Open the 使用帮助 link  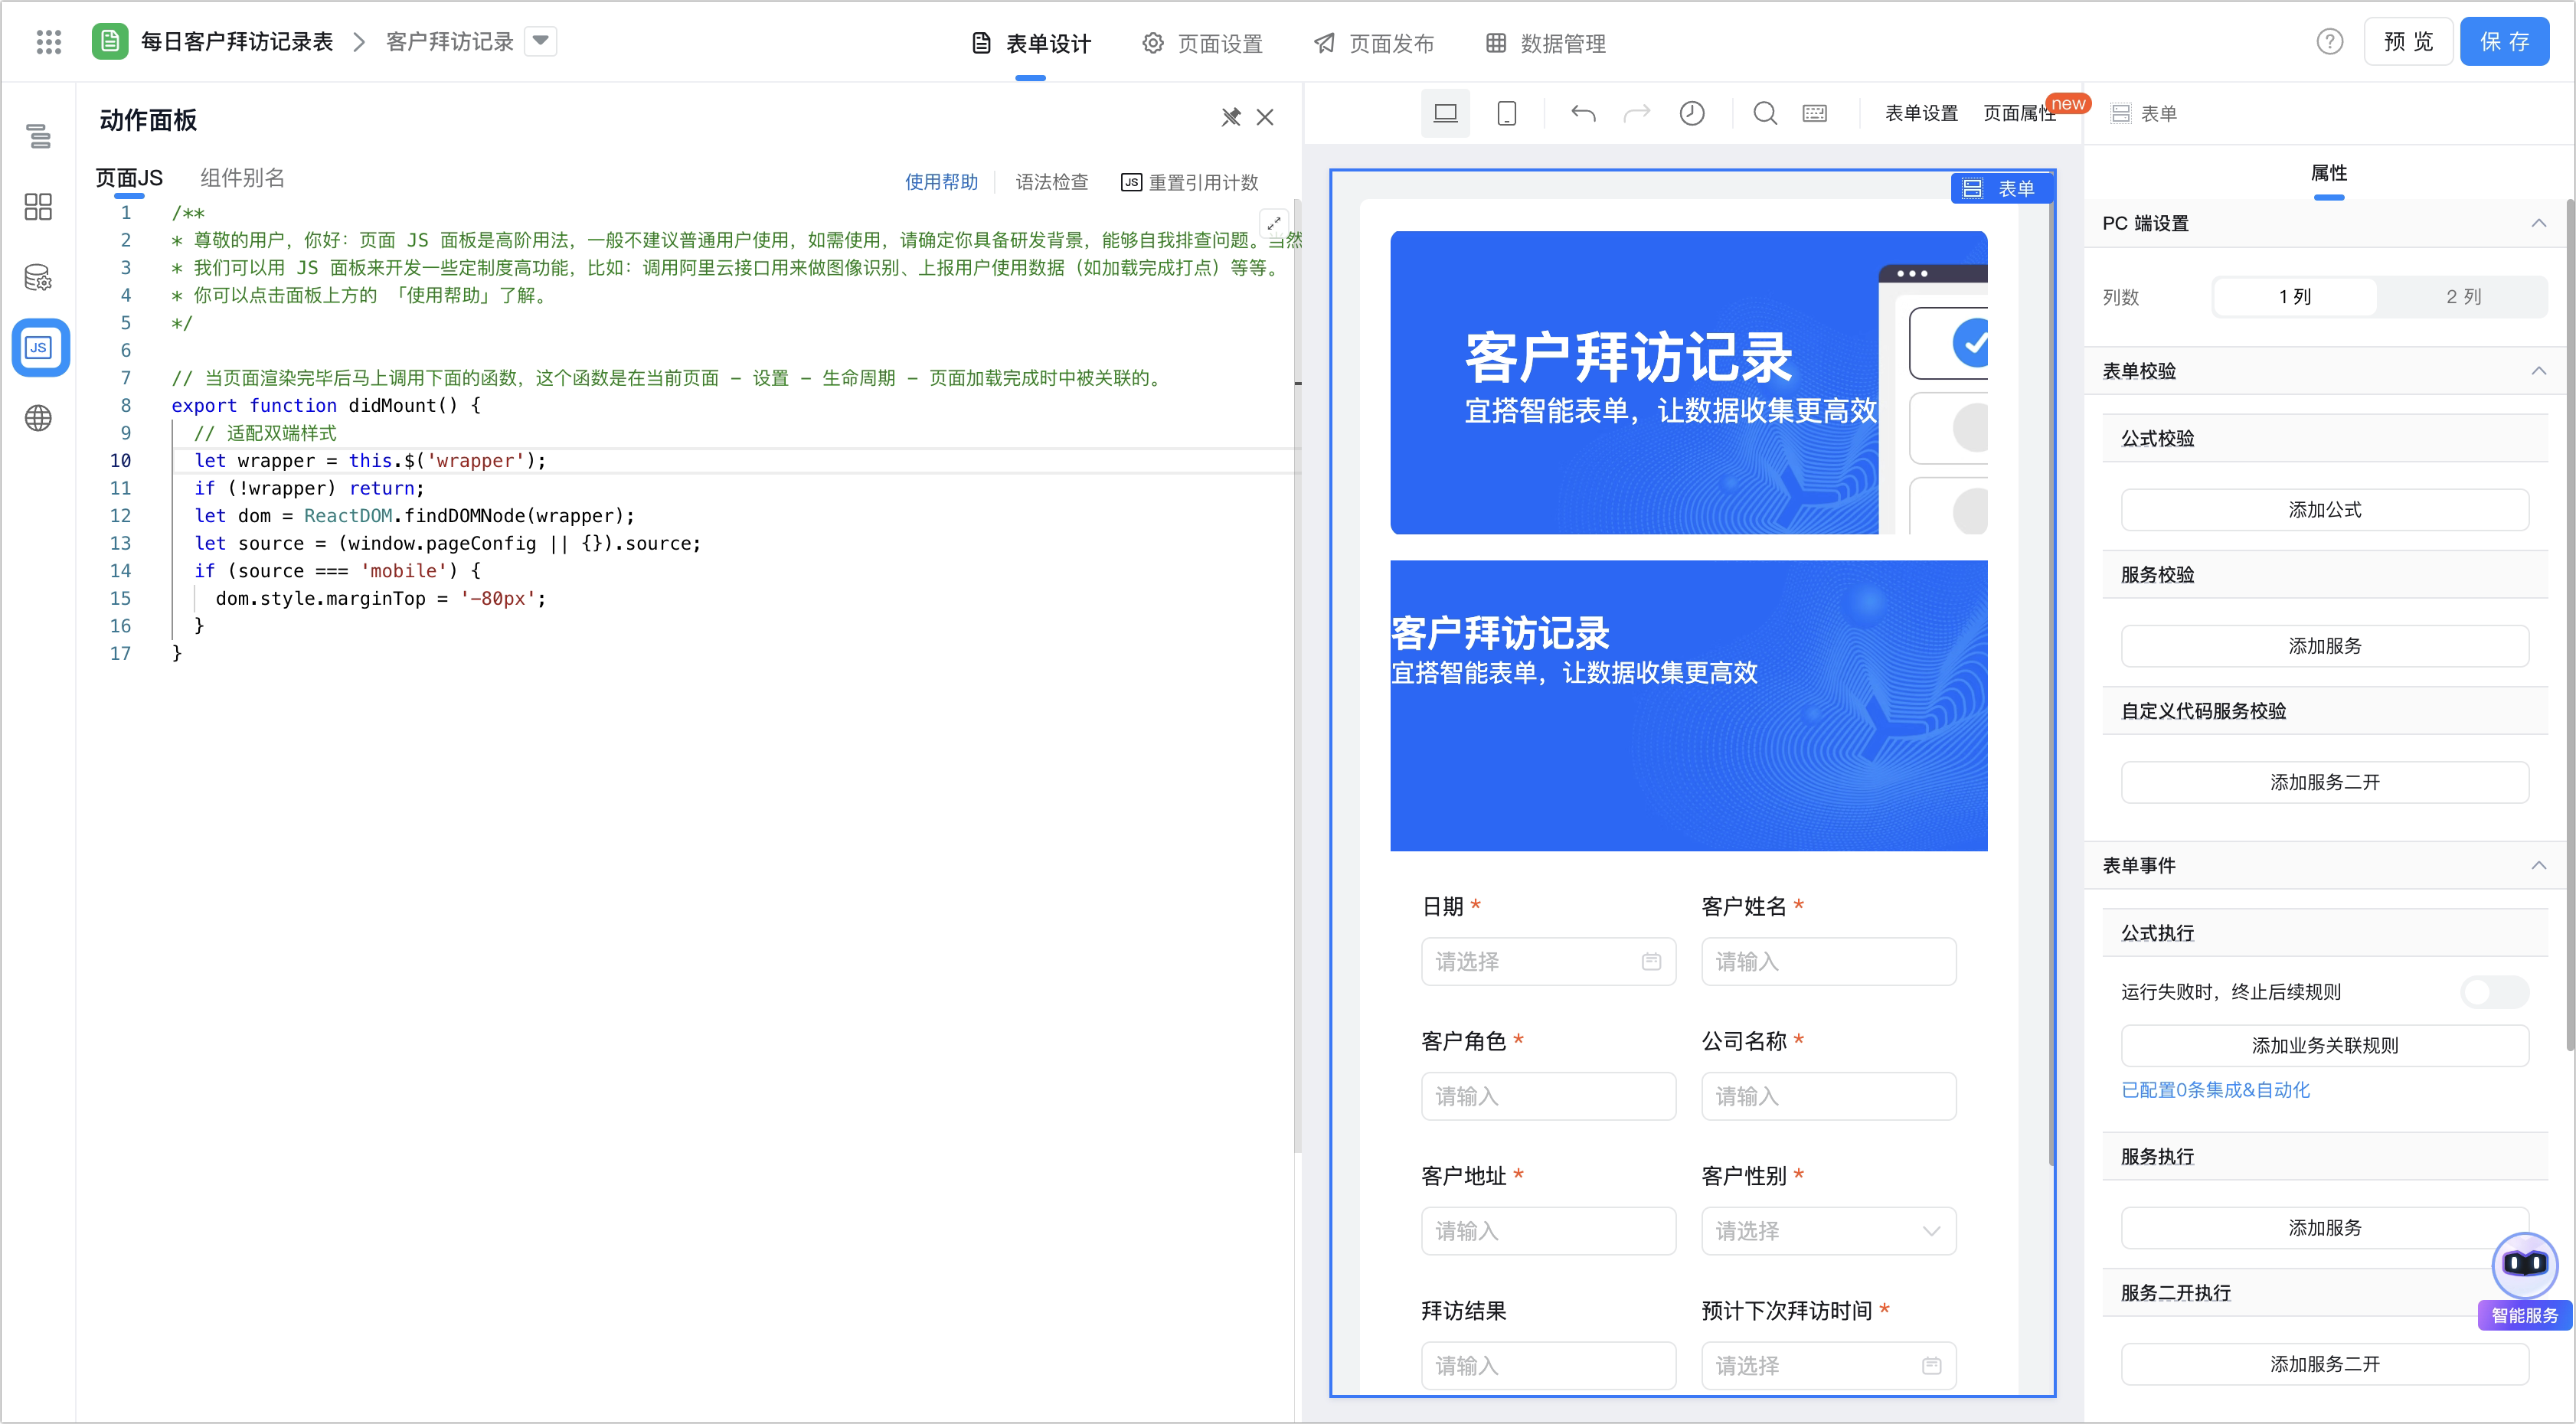(941, 182)
